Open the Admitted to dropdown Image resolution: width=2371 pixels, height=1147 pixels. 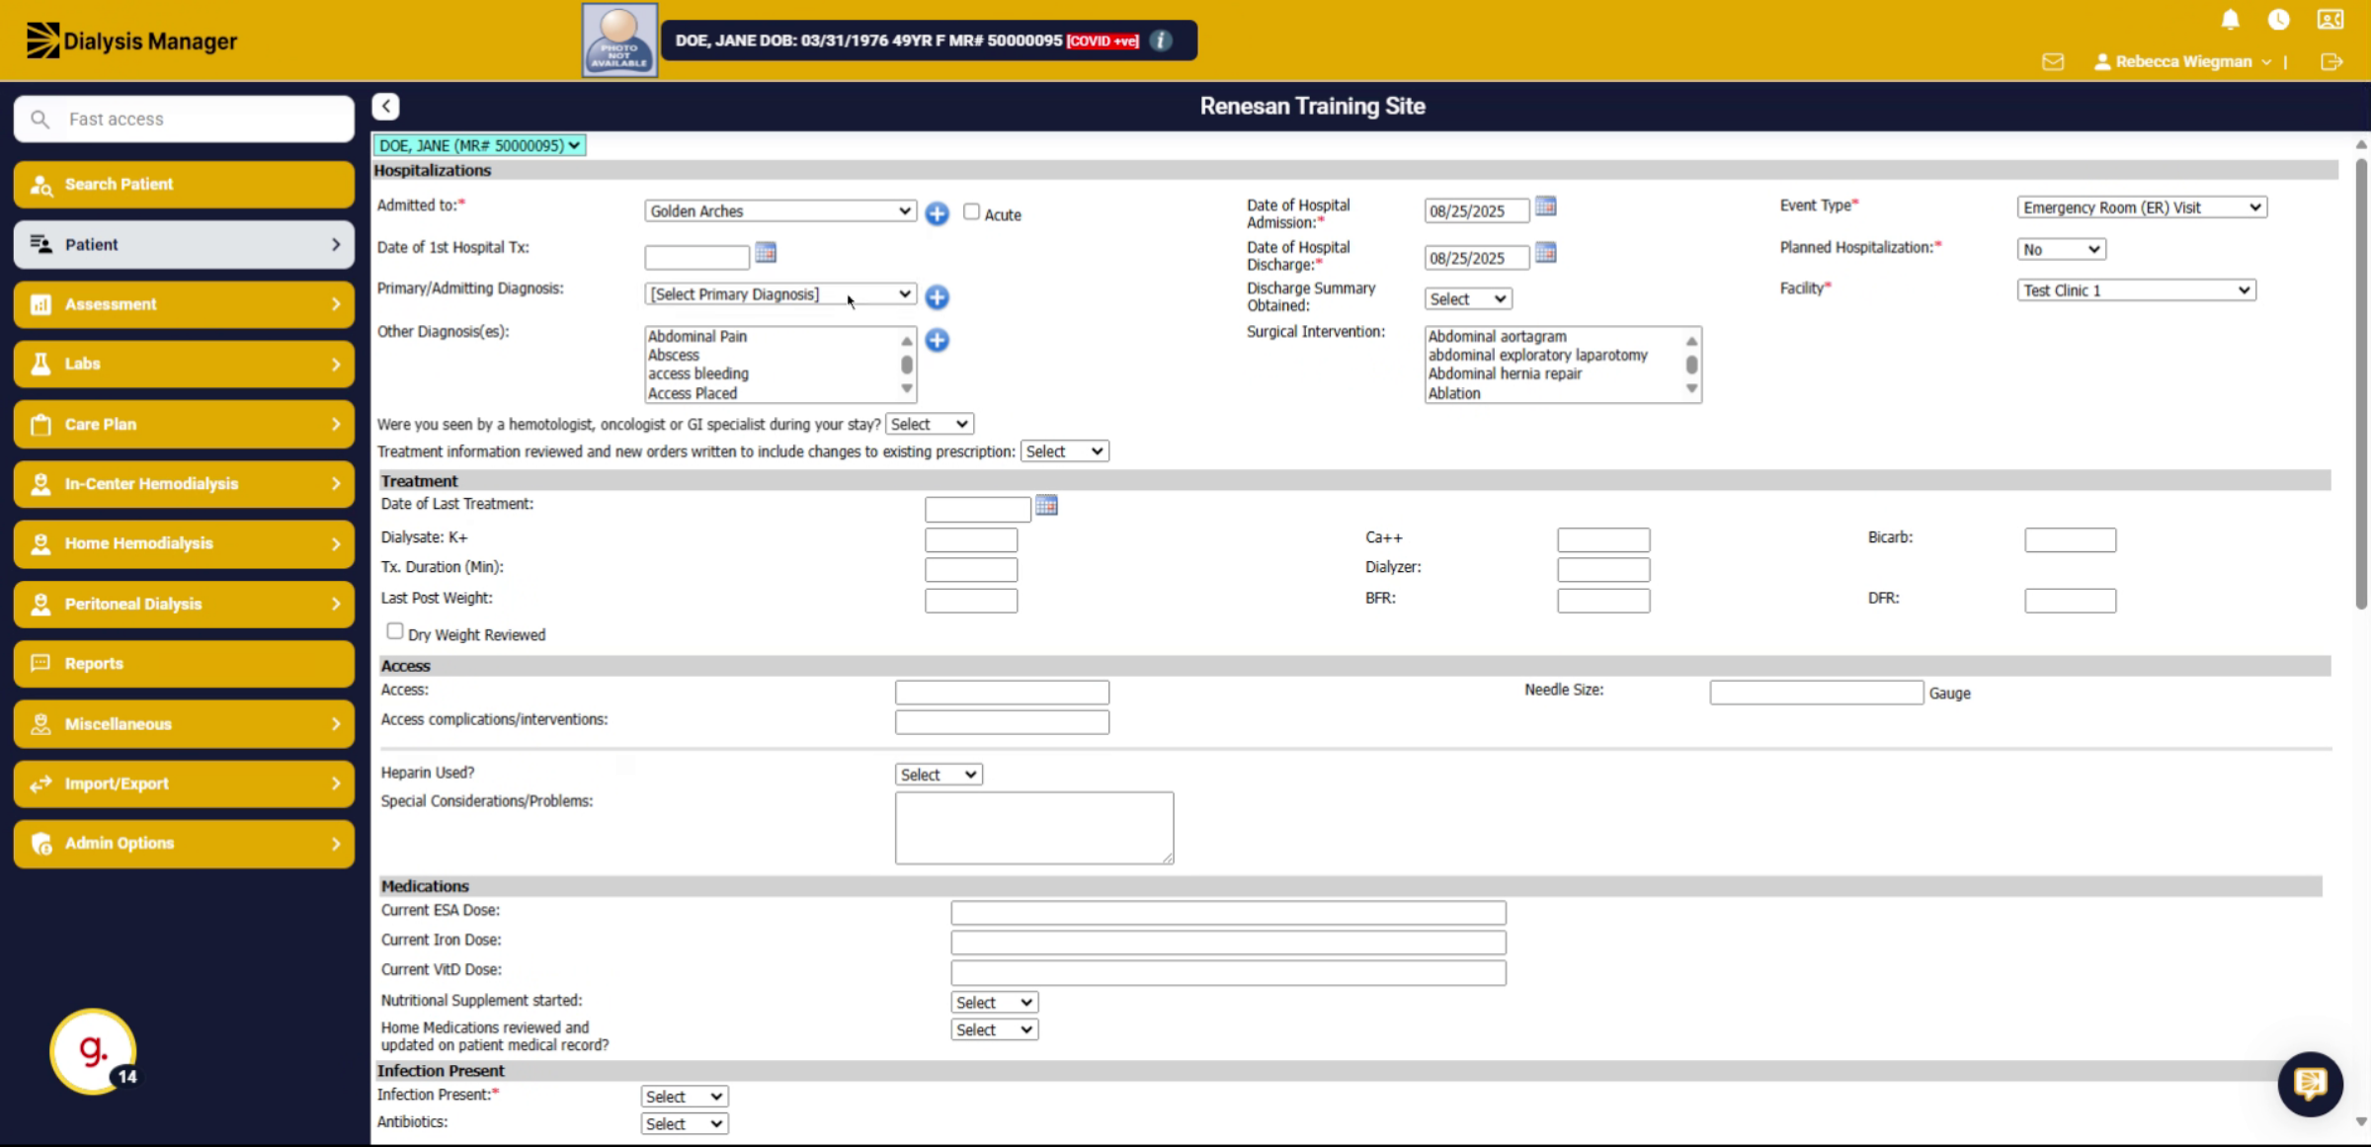(x=779, y=210)
